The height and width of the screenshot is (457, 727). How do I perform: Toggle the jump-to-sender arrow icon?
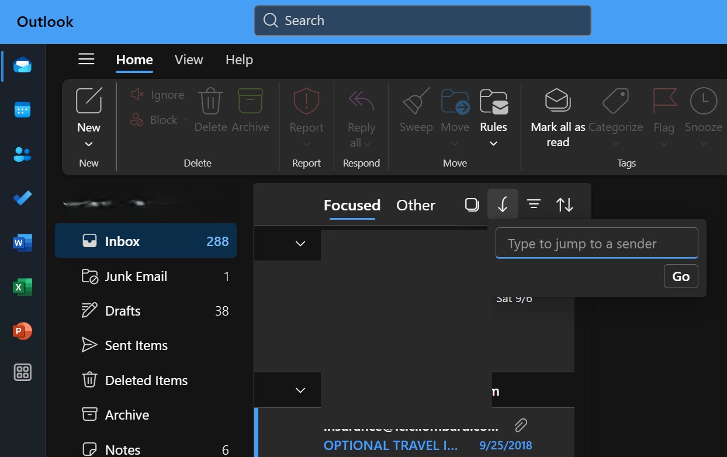pos(503,204)
